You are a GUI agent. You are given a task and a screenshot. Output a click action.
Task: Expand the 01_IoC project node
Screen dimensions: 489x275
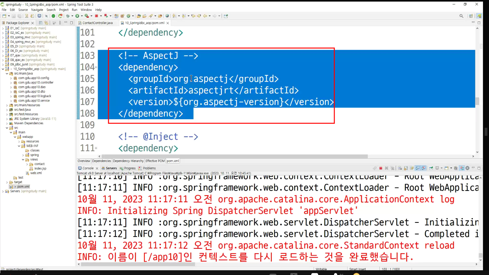[x=3, y=28]
